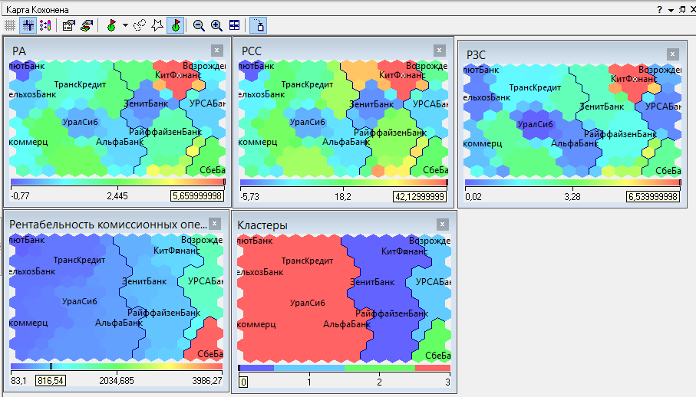This screenshot has width=696, height=397.
Task: Click АльфаБанк label on the PCC map
Action: click(x=346, y=142)
